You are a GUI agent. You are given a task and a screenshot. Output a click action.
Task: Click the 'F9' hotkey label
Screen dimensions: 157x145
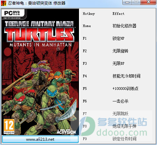tap(85, 139)
